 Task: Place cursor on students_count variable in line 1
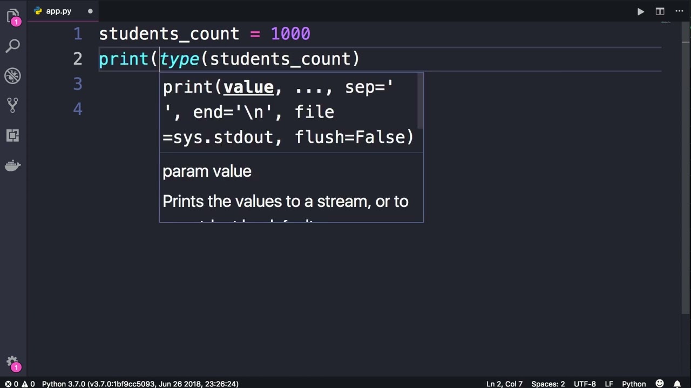tap(169, 34)
